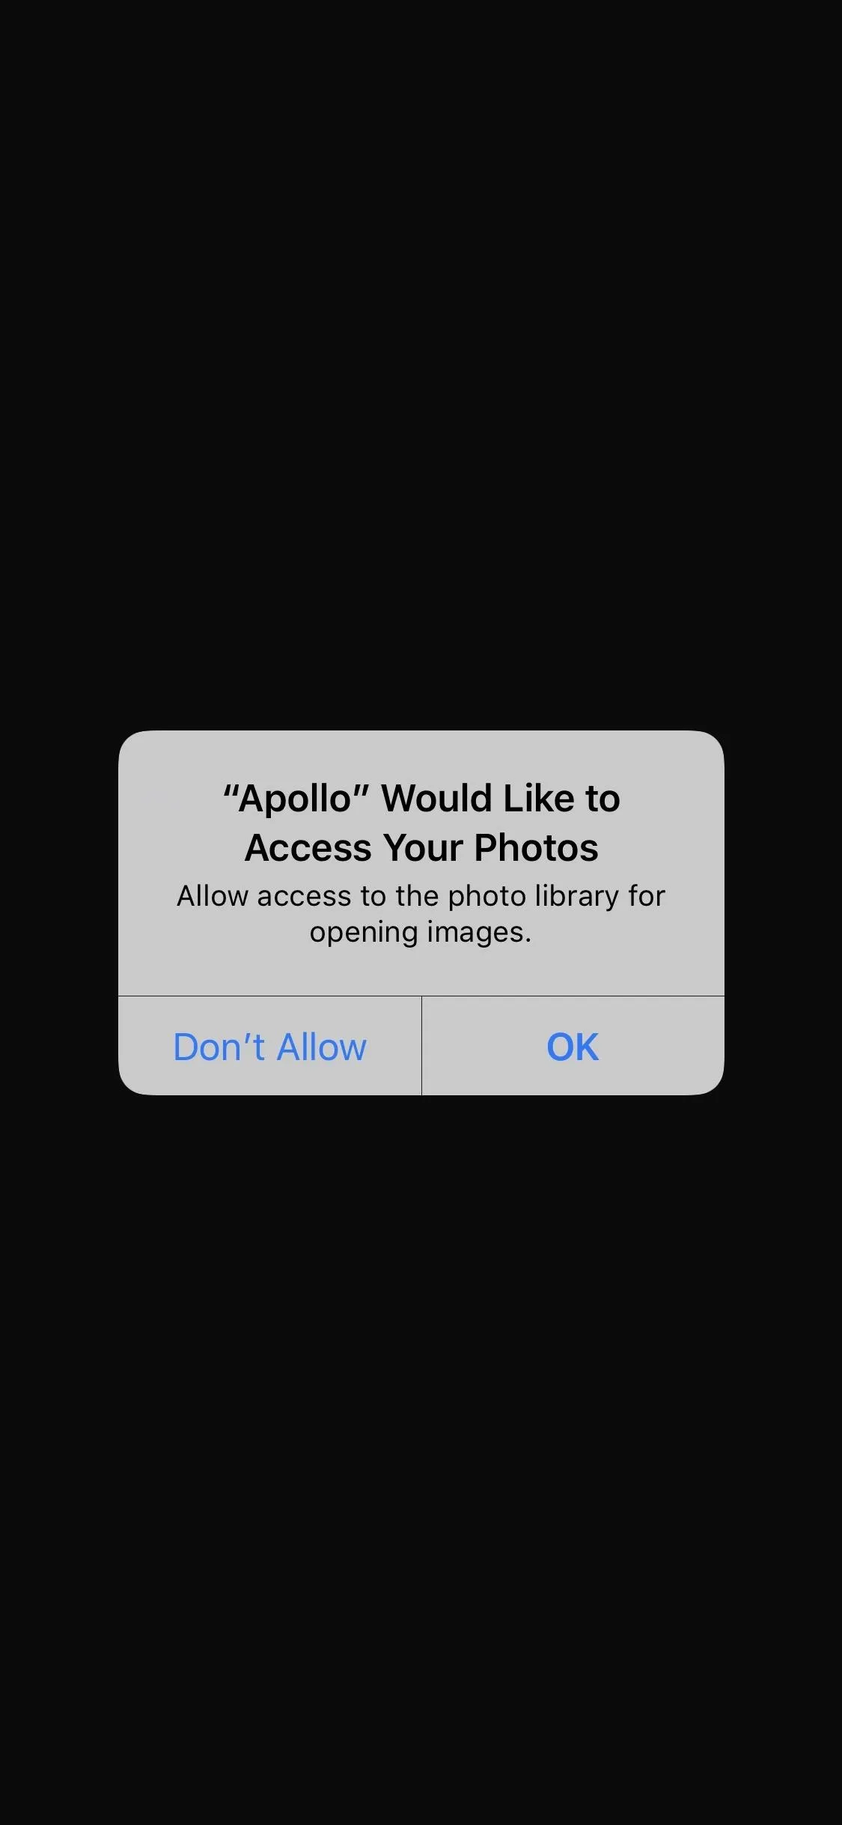Confirm photo library access with OK
This screenshot has height=1825, width=842.
pyautogui.click(x=573, y=1046)
